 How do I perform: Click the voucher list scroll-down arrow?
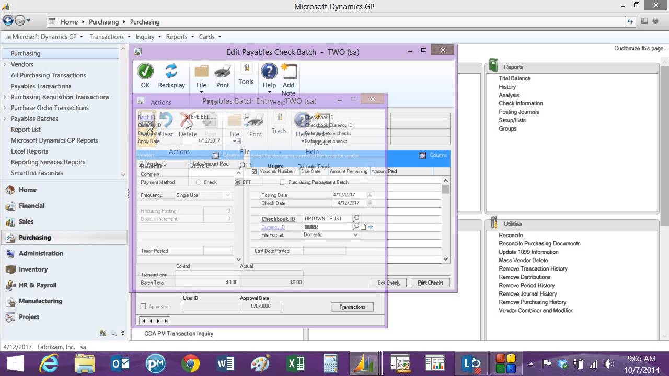pyautogui.click(x=446, y=258)
